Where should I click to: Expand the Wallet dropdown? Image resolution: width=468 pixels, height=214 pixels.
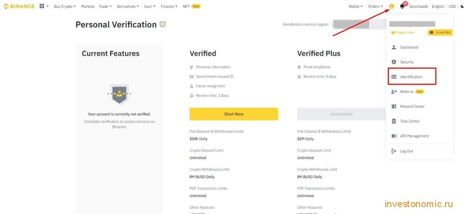click(356, 6)
